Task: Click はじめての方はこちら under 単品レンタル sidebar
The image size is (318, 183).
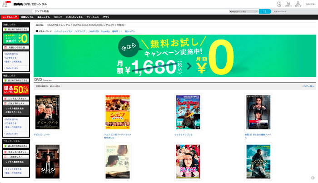Action: coord(16,80)
